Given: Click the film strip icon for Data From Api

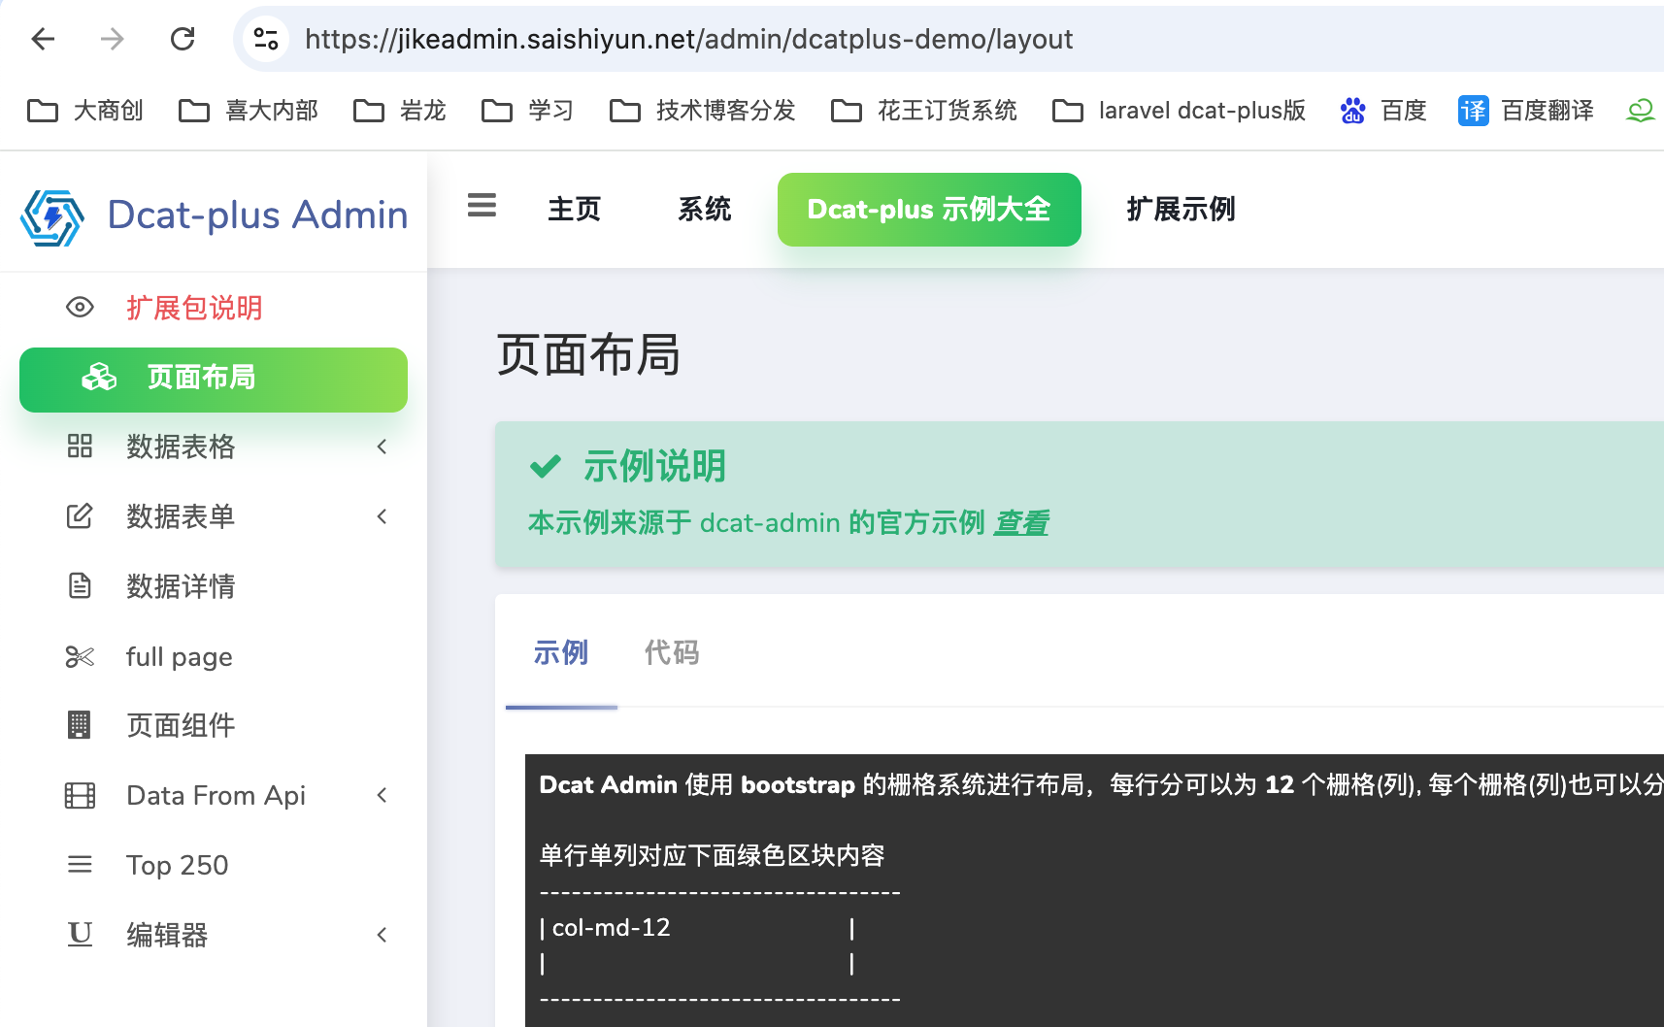Looking at the screenshot, I should 80,796.
